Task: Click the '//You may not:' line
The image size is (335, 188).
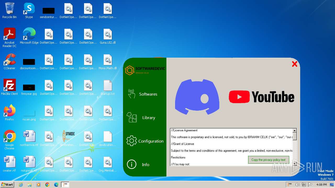Action: point(180,164)
